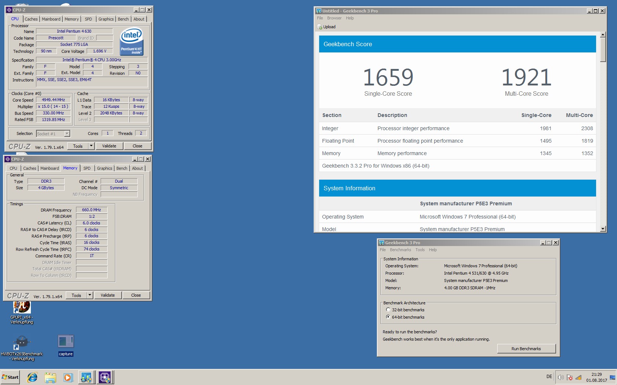Image resolution: width=617 pixels, height=385 pixels.
Task: Click the Multiplier value x 15.0 (14 - 15)
Action: click(53, 106)
